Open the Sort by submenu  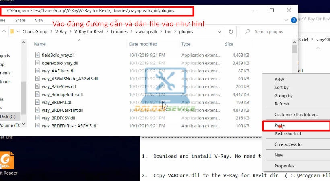click(281, 88)
